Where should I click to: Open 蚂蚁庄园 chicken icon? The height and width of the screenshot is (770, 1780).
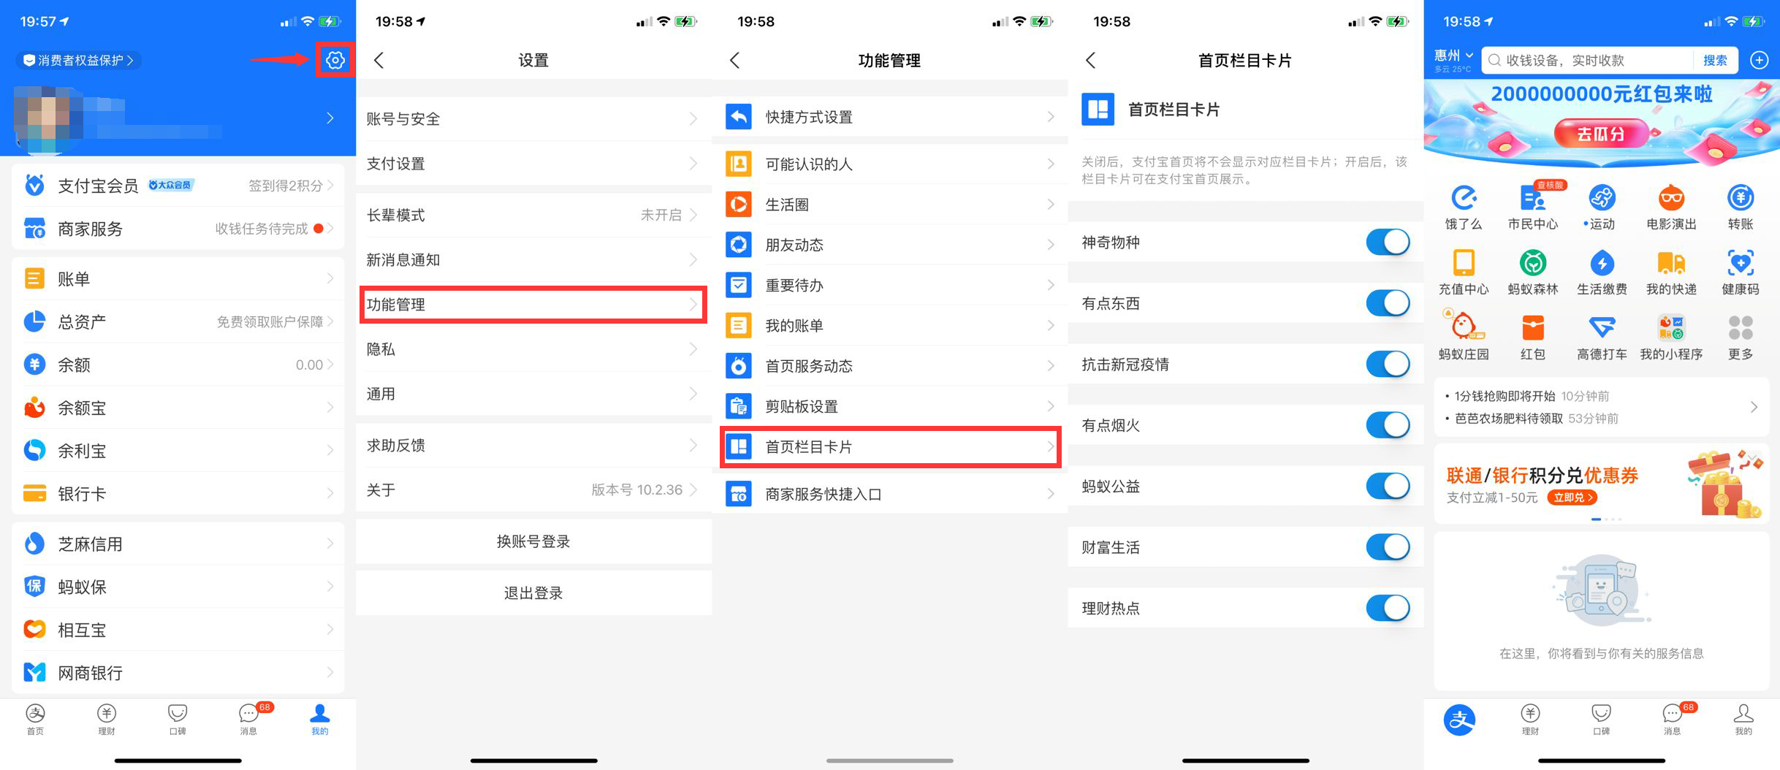[1464, 326]
